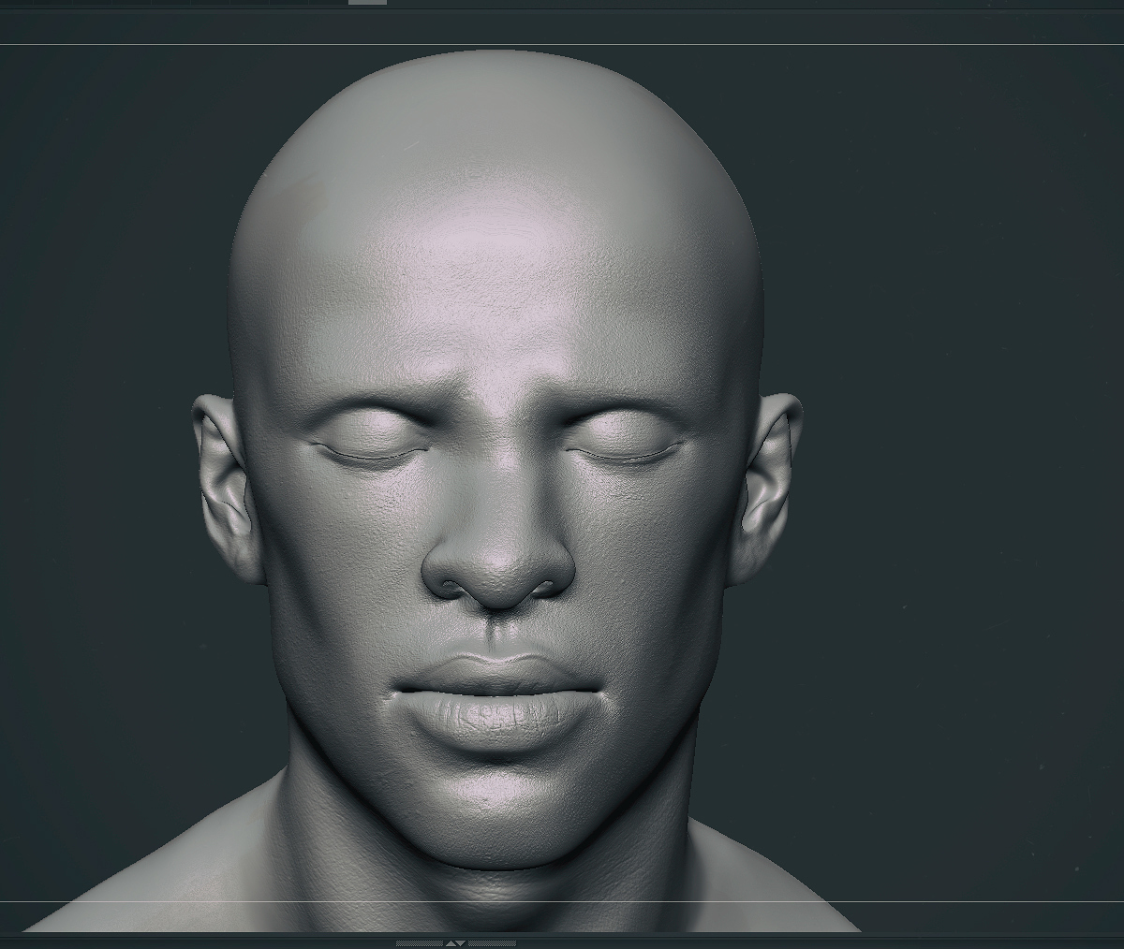This screenshot has width=1124, height=949.
Task: Click the up arrow on the bottom tray divider
Action: 451,943
